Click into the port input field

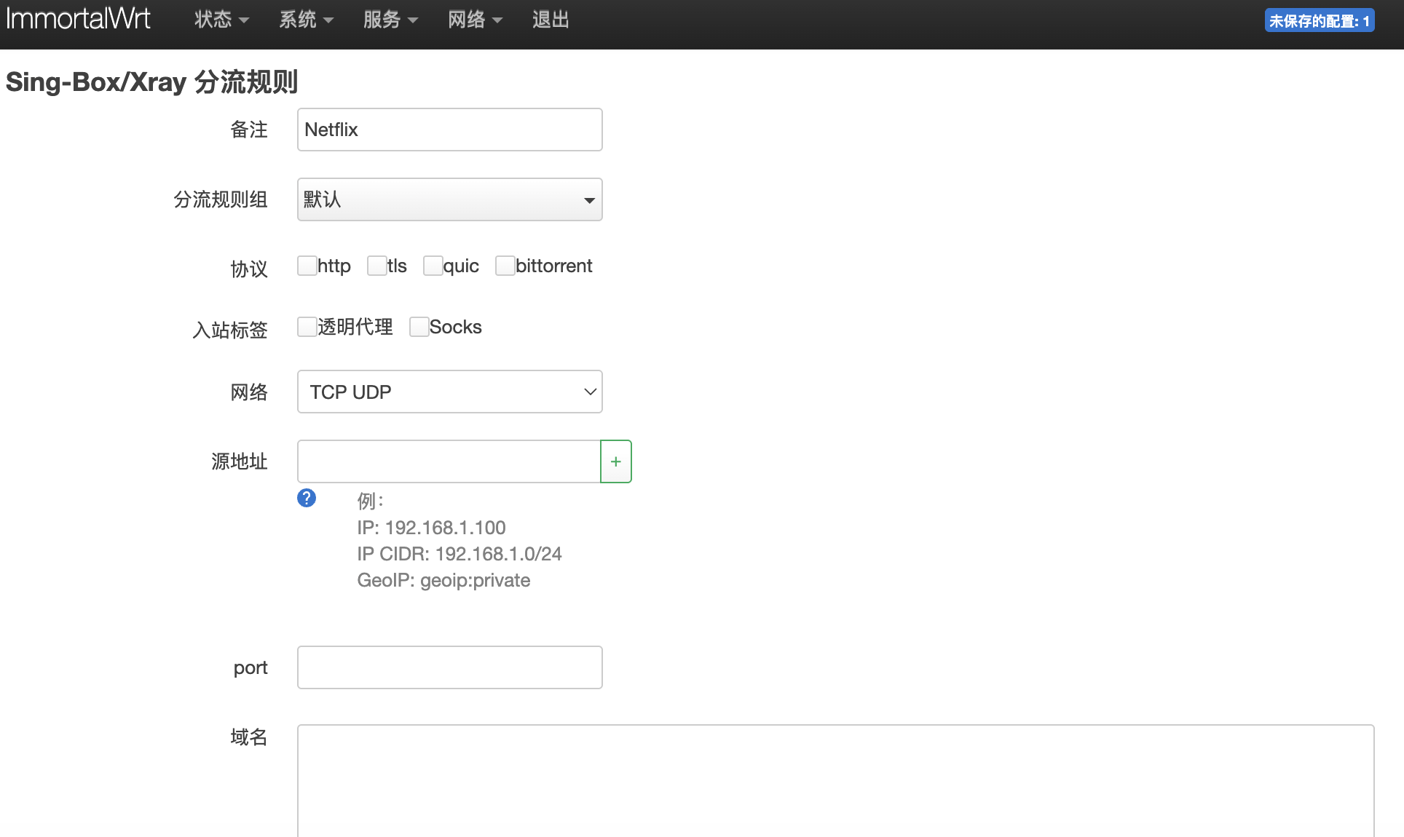point(450,667)
